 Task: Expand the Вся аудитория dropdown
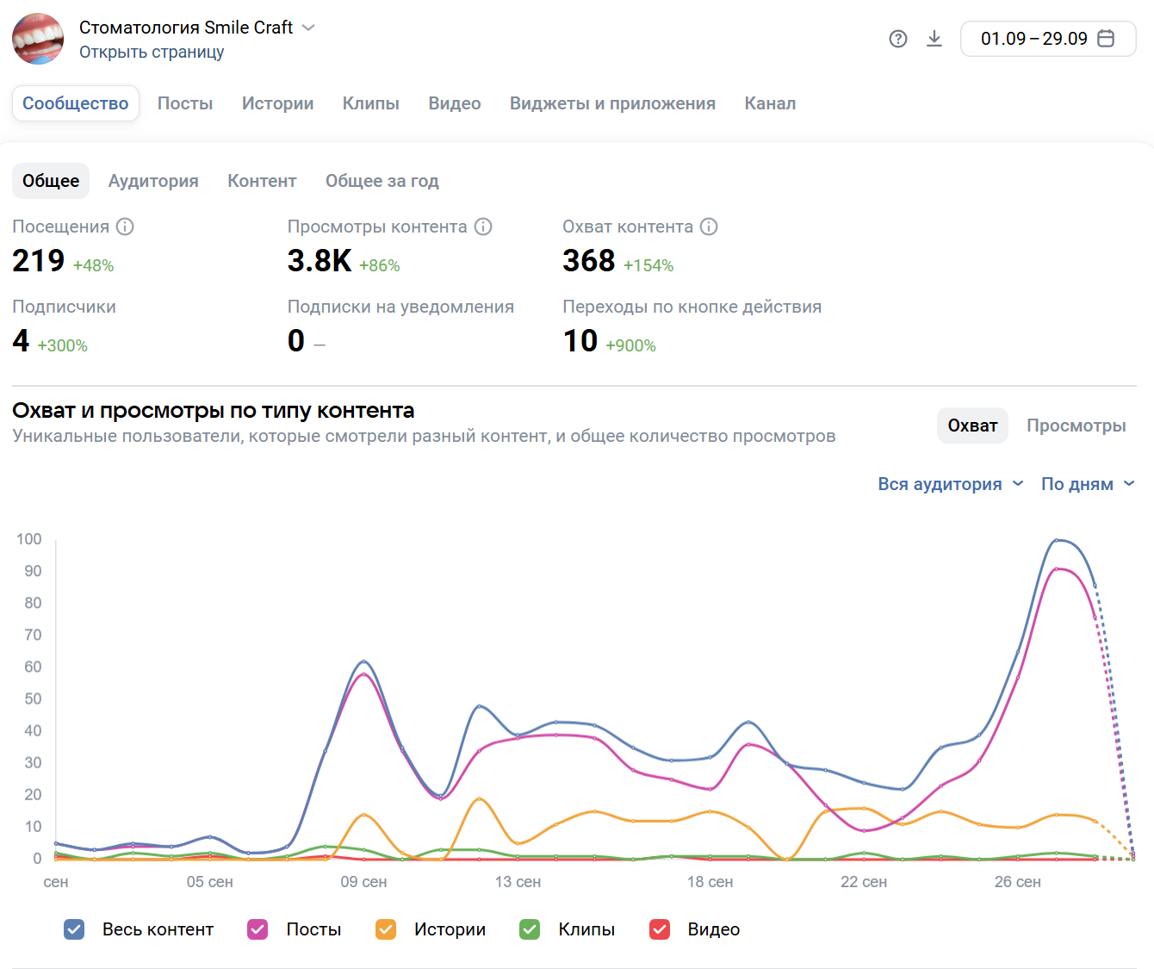pyautogui.click(x=950, y=484)
